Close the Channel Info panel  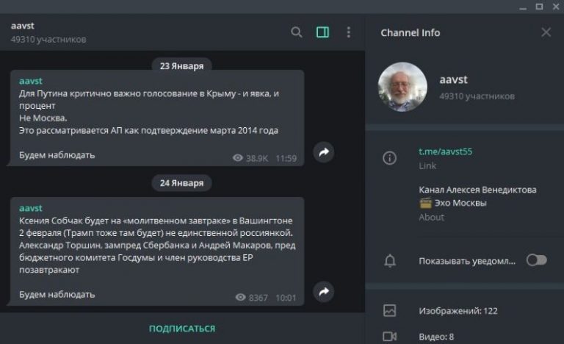(x=546, y=32)
